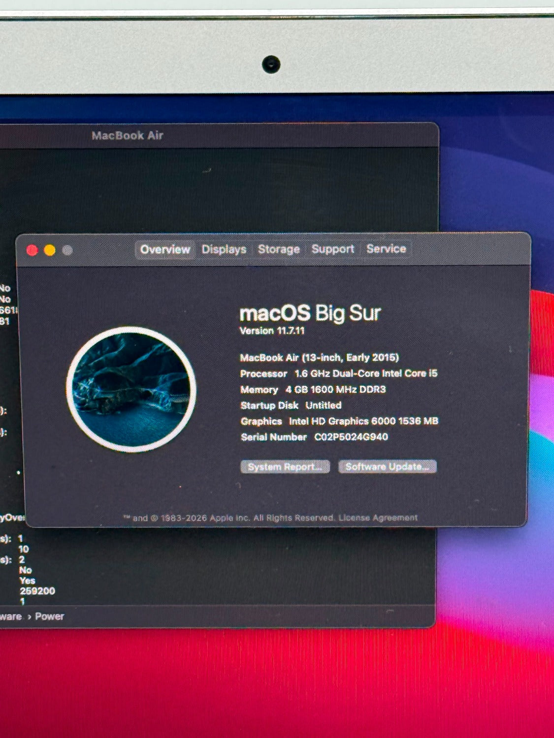The width and height of the screenshot is (554, 738).
Task: Click the Version 11.7.11 text
Action: pyautogui.click(x=272, y=331)
